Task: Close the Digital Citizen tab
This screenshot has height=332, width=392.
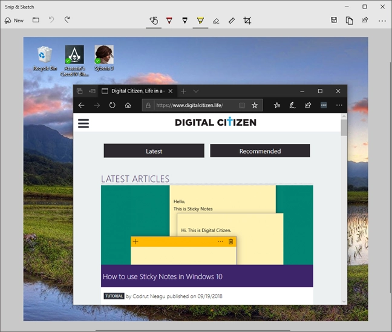Action: (171, 91)
